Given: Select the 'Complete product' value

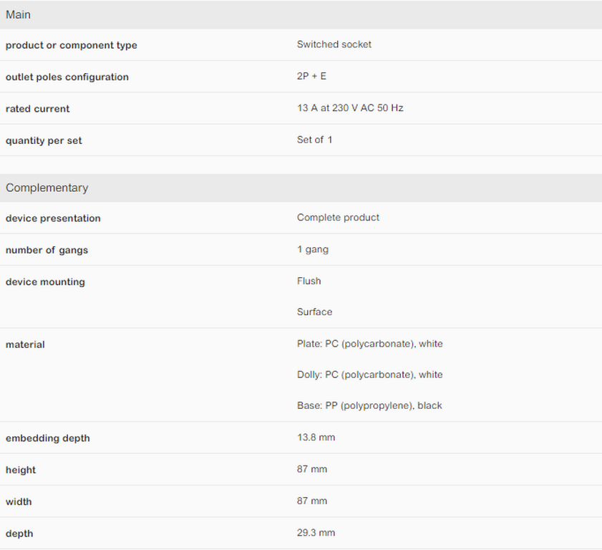Looking at the screenshot, I should (x=338, y=217).
